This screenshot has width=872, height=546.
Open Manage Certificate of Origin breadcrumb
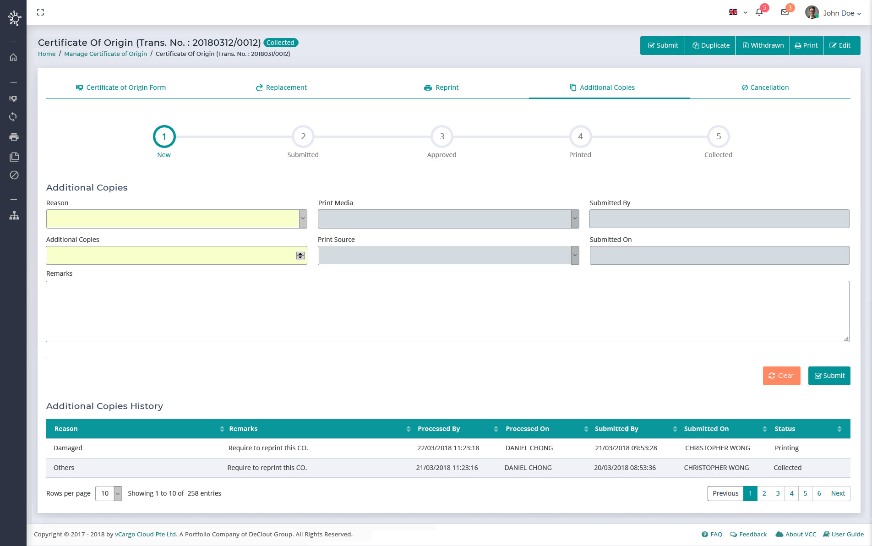coord(105,54)
